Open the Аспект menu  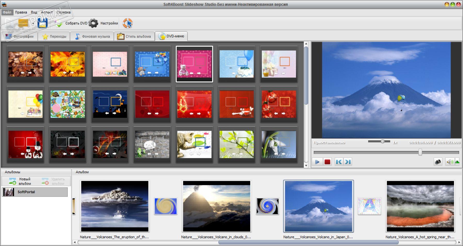pyautogui.click(x=47, y=12)
